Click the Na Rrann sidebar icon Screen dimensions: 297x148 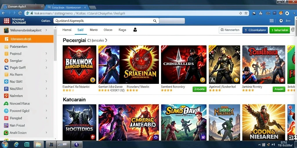pyautogui.click(x=6, y=75)
